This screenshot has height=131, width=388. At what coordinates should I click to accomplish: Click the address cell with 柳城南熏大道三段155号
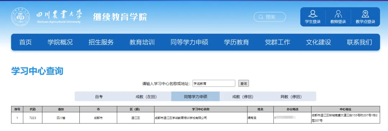346,118
